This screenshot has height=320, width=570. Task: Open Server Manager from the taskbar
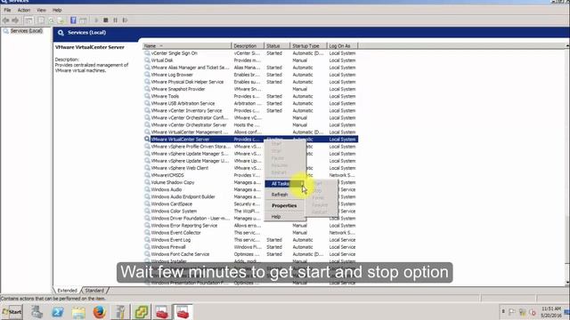click(37, 312)
